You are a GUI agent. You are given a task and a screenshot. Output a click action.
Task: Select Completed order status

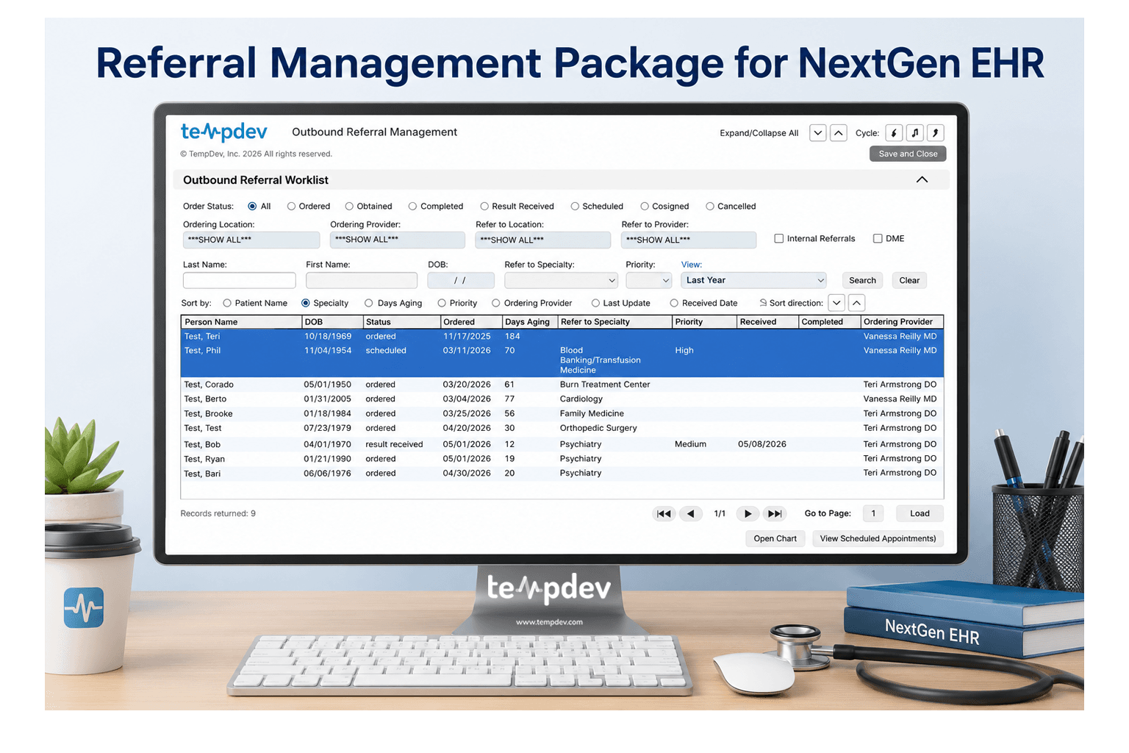(412, 207)
